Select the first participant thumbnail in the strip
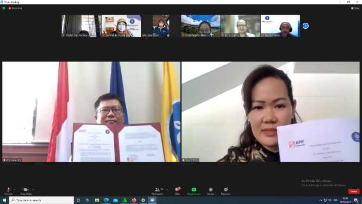The height and width of the screenshot is (204, 362). point(82,26)
